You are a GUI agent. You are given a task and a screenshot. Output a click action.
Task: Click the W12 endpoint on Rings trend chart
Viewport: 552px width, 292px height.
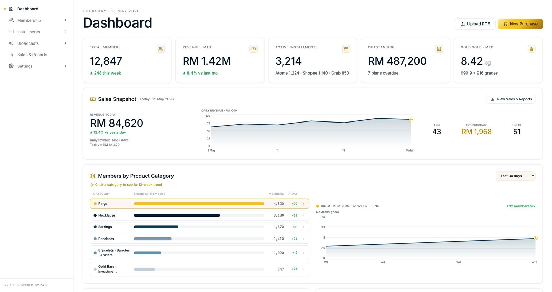[535, 238]
